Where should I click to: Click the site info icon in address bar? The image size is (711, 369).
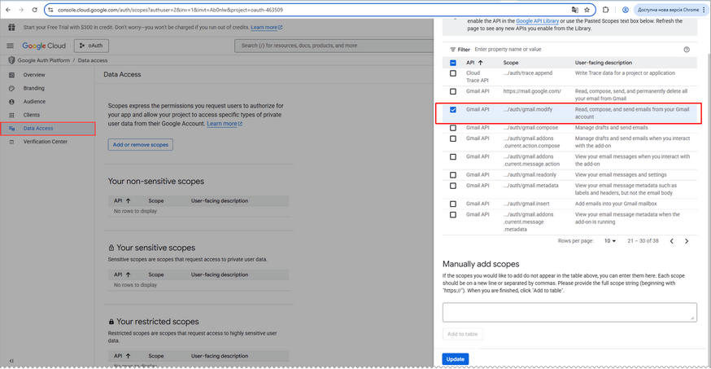coord(50,10)
